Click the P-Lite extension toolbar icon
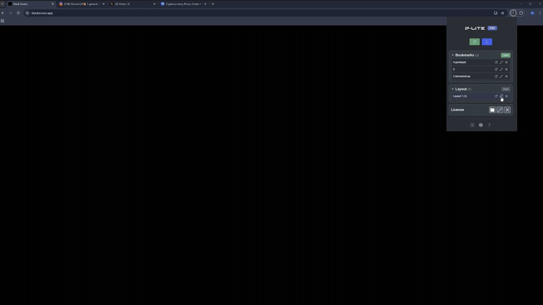 click(513, 13)
